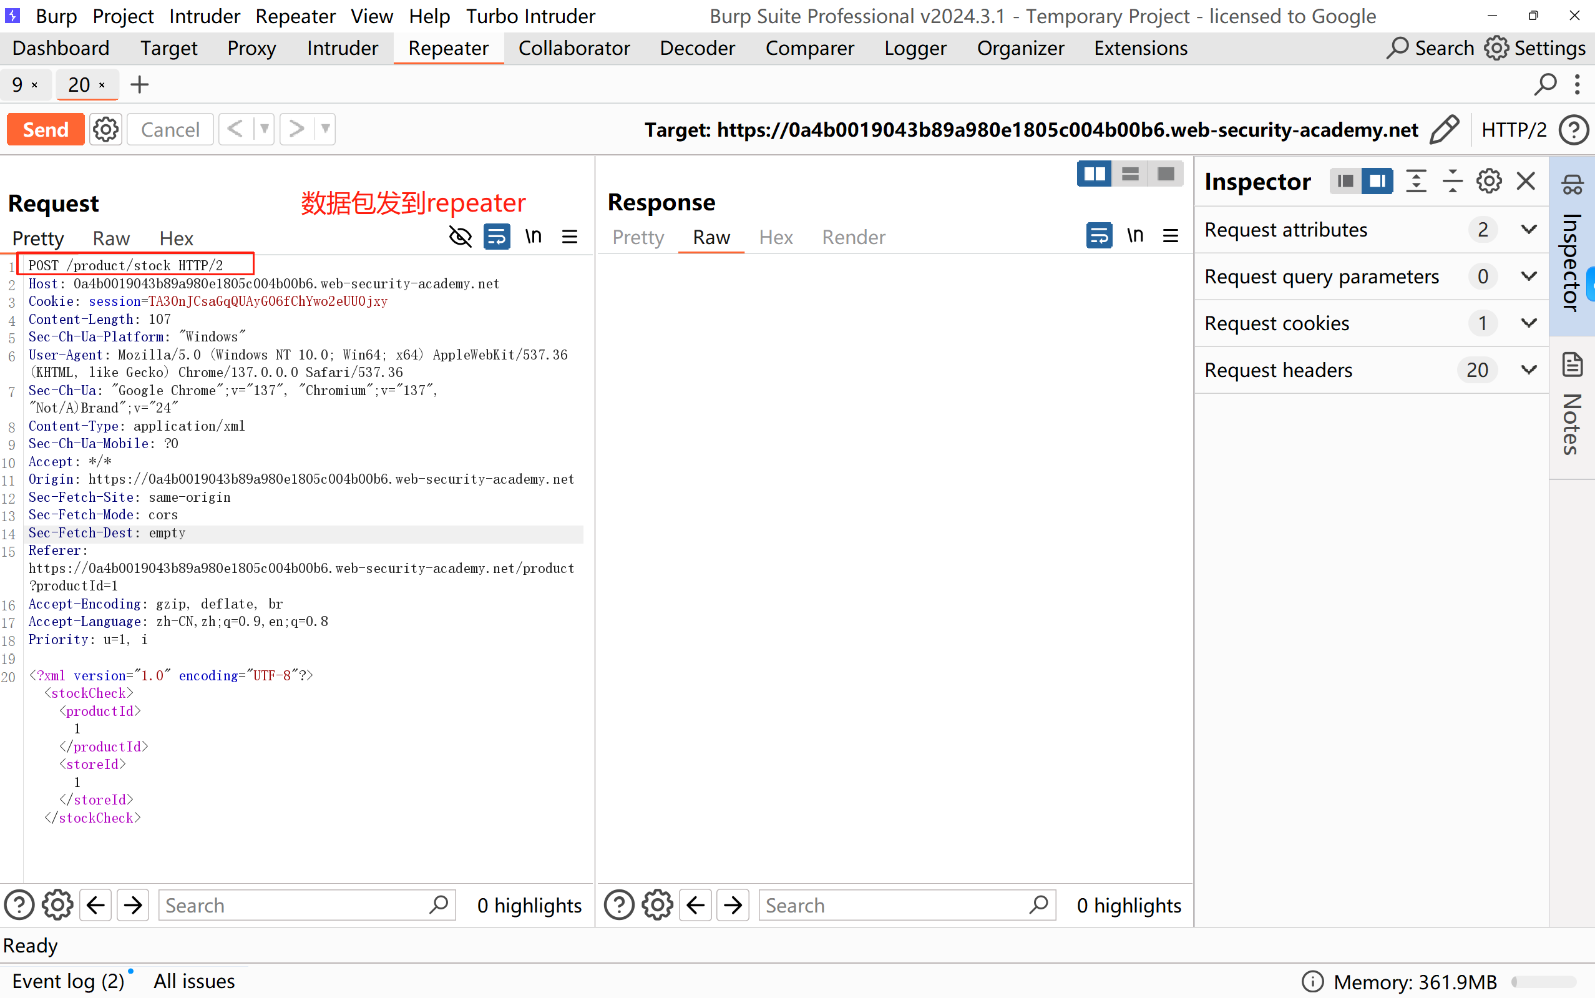Viewport: 1595px width, 998px height.
Task: Open Repeater send settings gear
Action: coord(105,129)
